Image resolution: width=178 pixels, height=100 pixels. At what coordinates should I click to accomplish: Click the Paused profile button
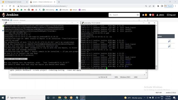point(169,6)
